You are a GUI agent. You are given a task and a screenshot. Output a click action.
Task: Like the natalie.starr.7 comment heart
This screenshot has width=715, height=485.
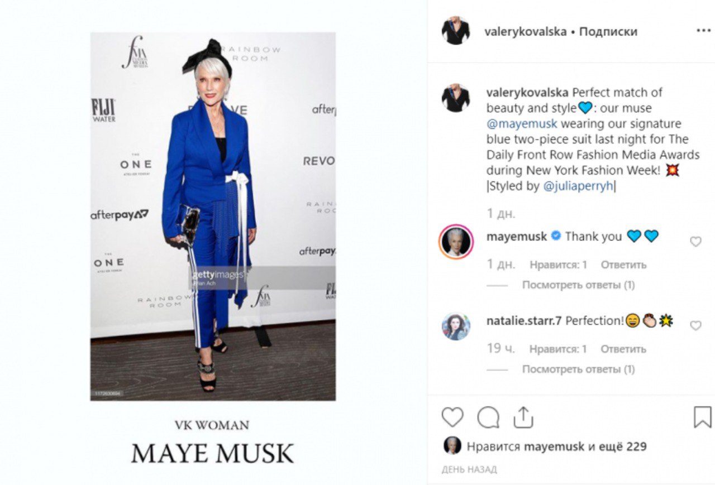point(695,325)
